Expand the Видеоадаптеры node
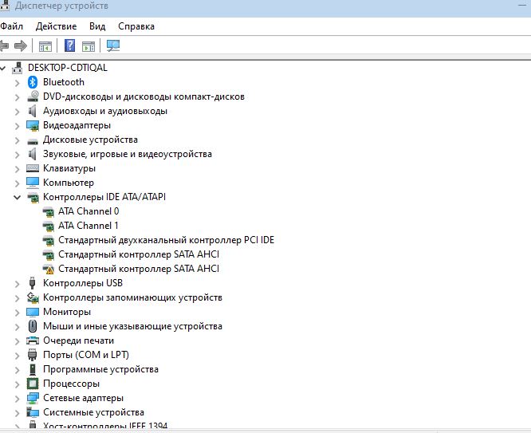This screenshot has width=531, height=433. (17, 126)
